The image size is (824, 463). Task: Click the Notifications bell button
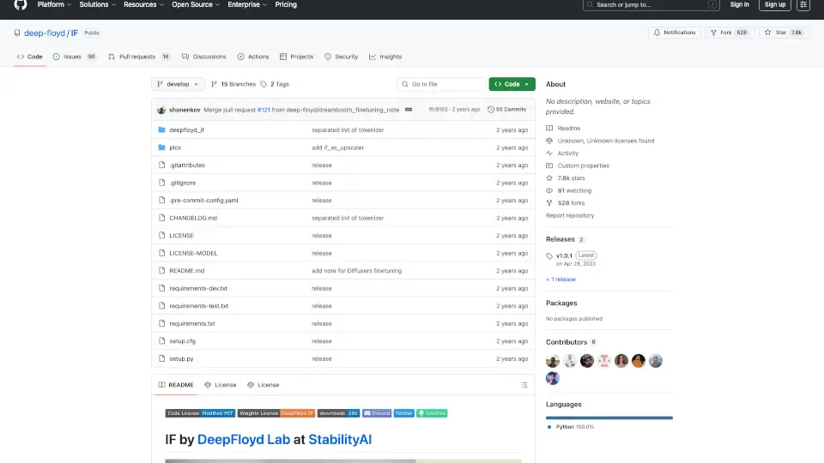(674, 33)
